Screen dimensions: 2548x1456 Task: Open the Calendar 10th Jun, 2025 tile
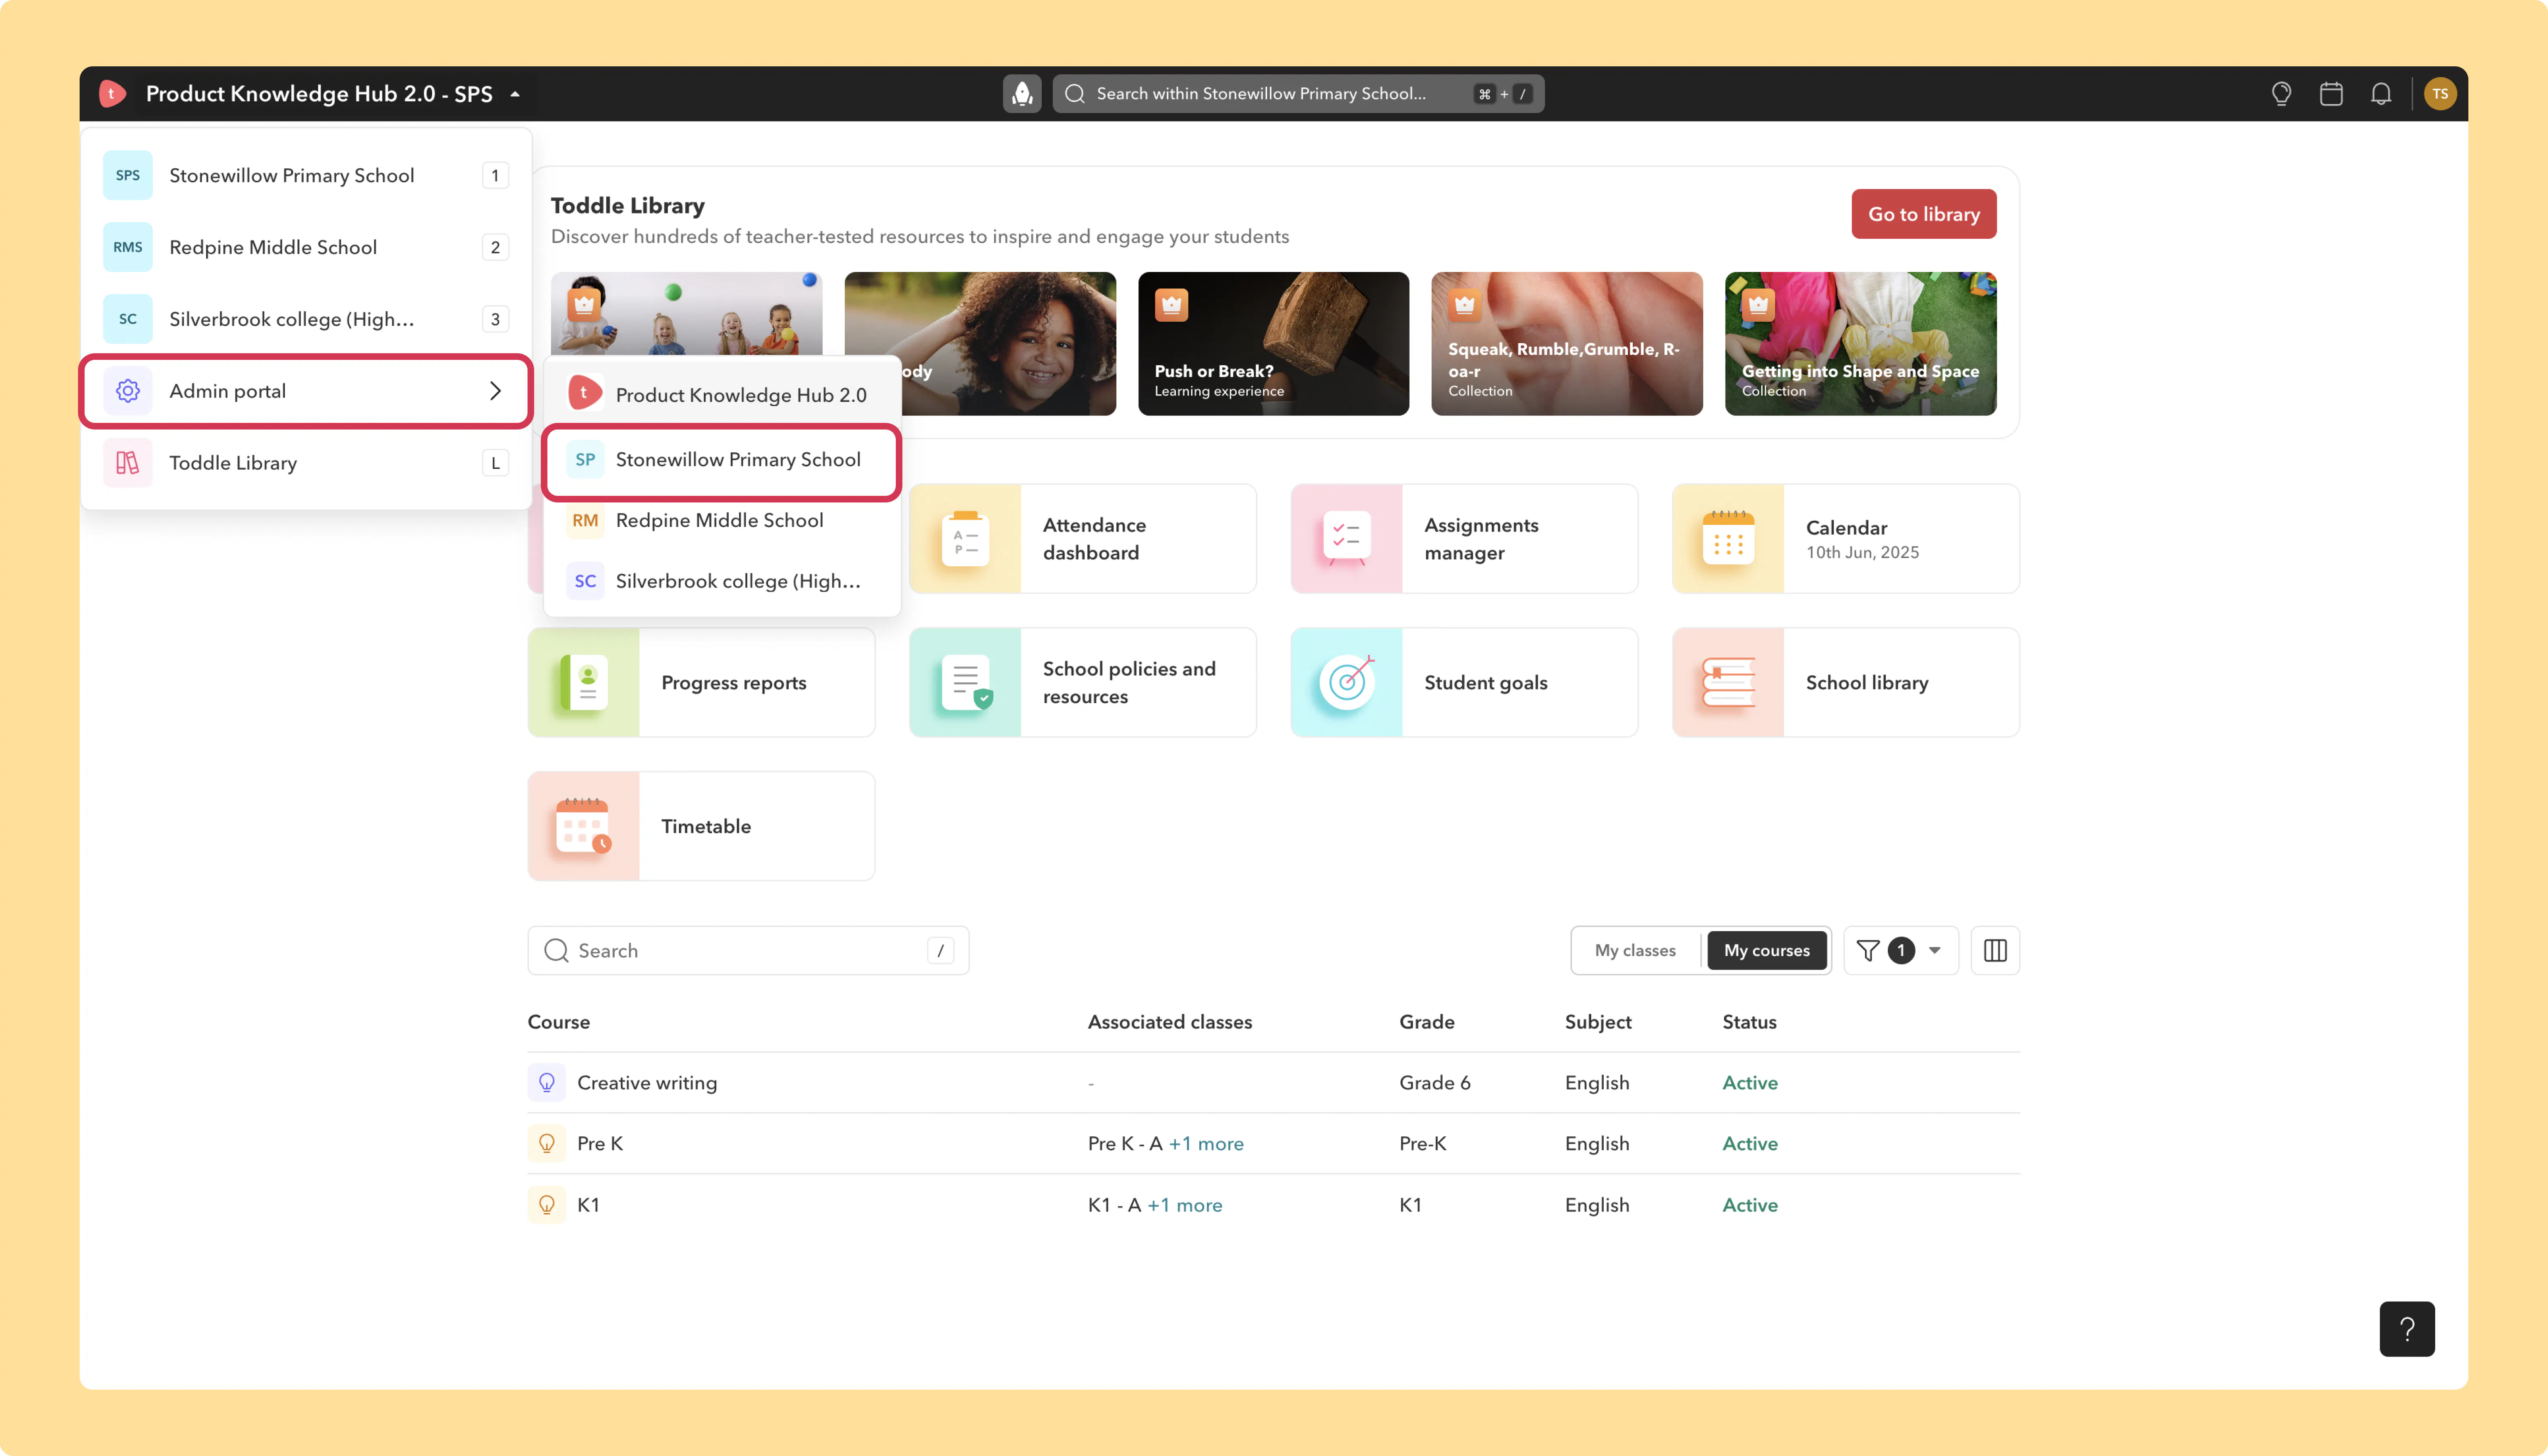coord(1846,539)
